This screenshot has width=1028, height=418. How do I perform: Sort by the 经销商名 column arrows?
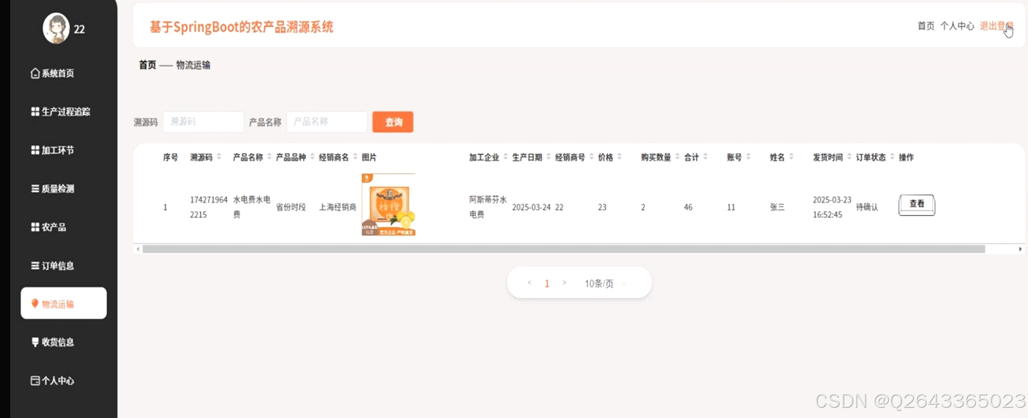tap(355, 157)
